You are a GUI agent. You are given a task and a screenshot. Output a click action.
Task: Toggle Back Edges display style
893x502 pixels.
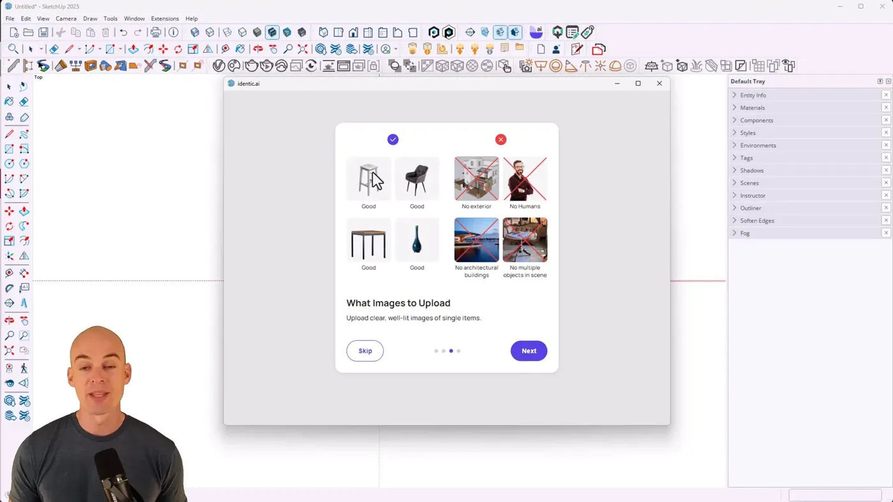[x=210, y=32]
